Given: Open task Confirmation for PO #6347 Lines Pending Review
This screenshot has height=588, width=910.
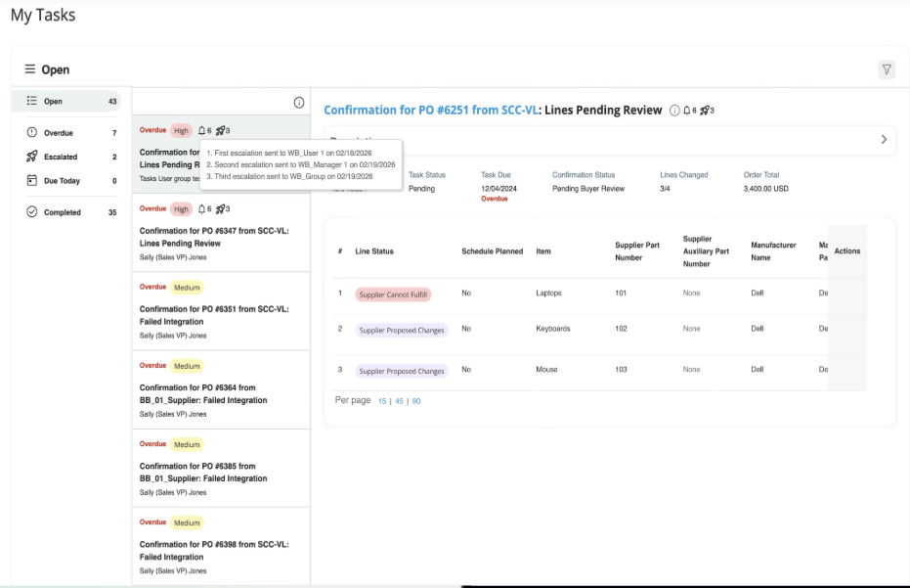Looking at the screenshot, I should 221,233.
